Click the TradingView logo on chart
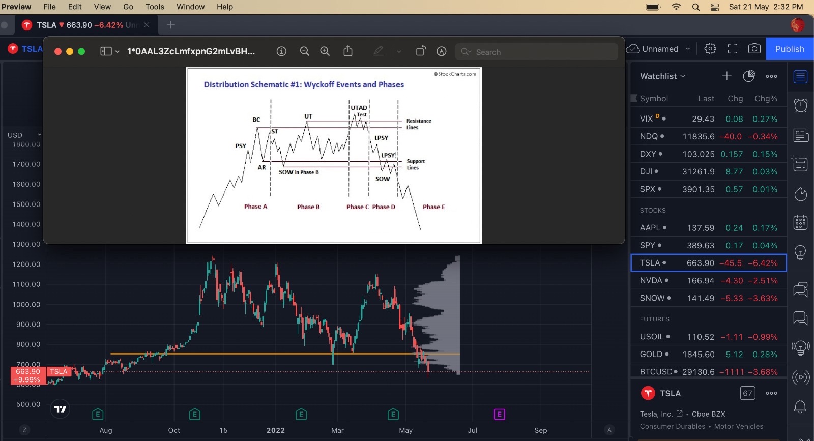Image resolution: width=814 pixels, height=441 pixels. point(60,409)
